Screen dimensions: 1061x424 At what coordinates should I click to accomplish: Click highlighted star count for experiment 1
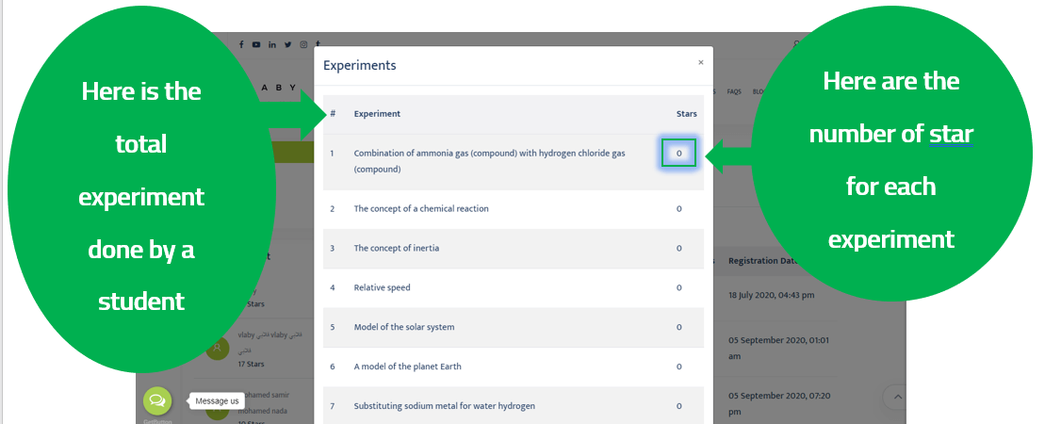678,153
